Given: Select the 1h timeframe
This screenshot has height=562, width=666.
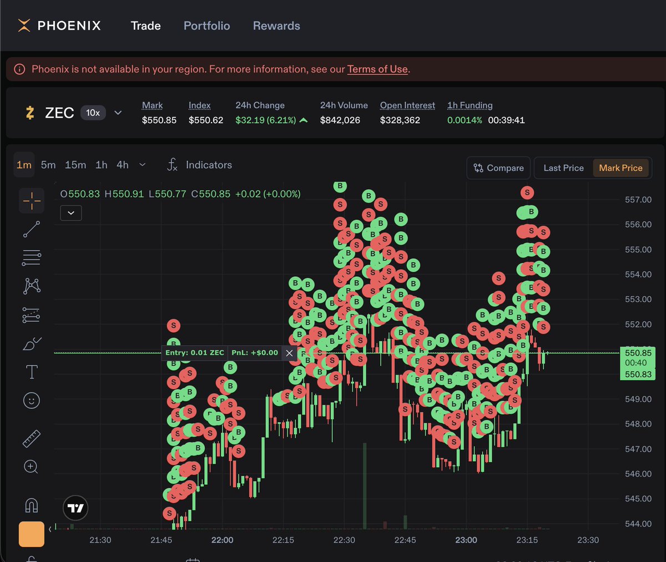Looking at the screenshot, I should pos(101,165).
